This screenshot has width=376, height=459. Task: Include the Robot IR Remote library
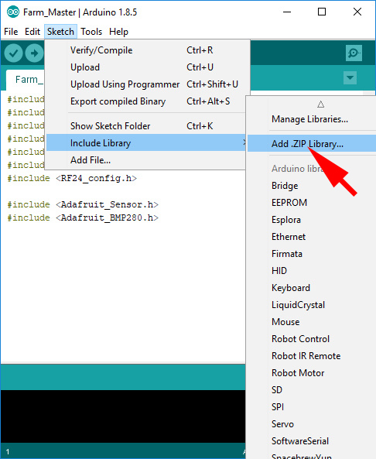pos(312,355)
